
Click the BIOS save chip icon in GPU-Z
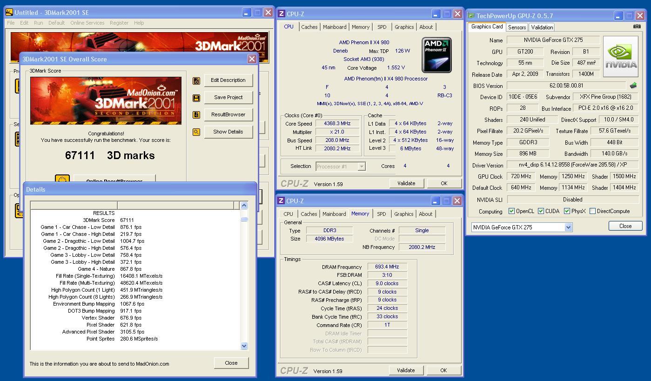[x=633, y=86]
